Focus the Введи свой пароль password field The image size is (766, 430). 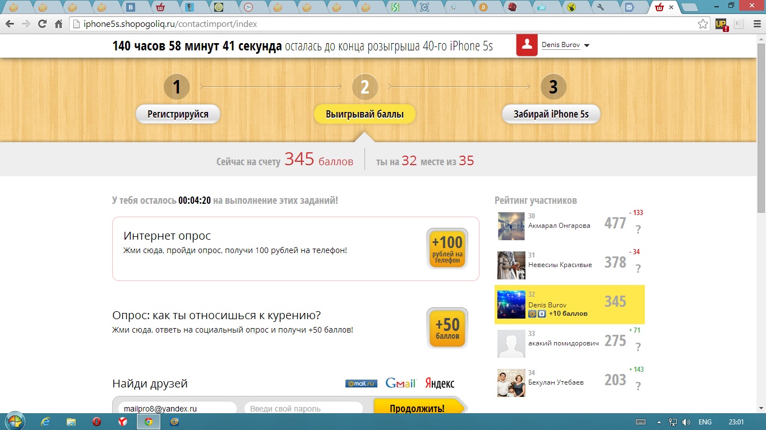click(303, 409)
